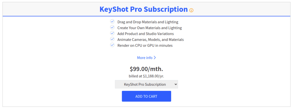
Task: Open the KeyShot Pro Subscription dropdown
Action: 146,84
